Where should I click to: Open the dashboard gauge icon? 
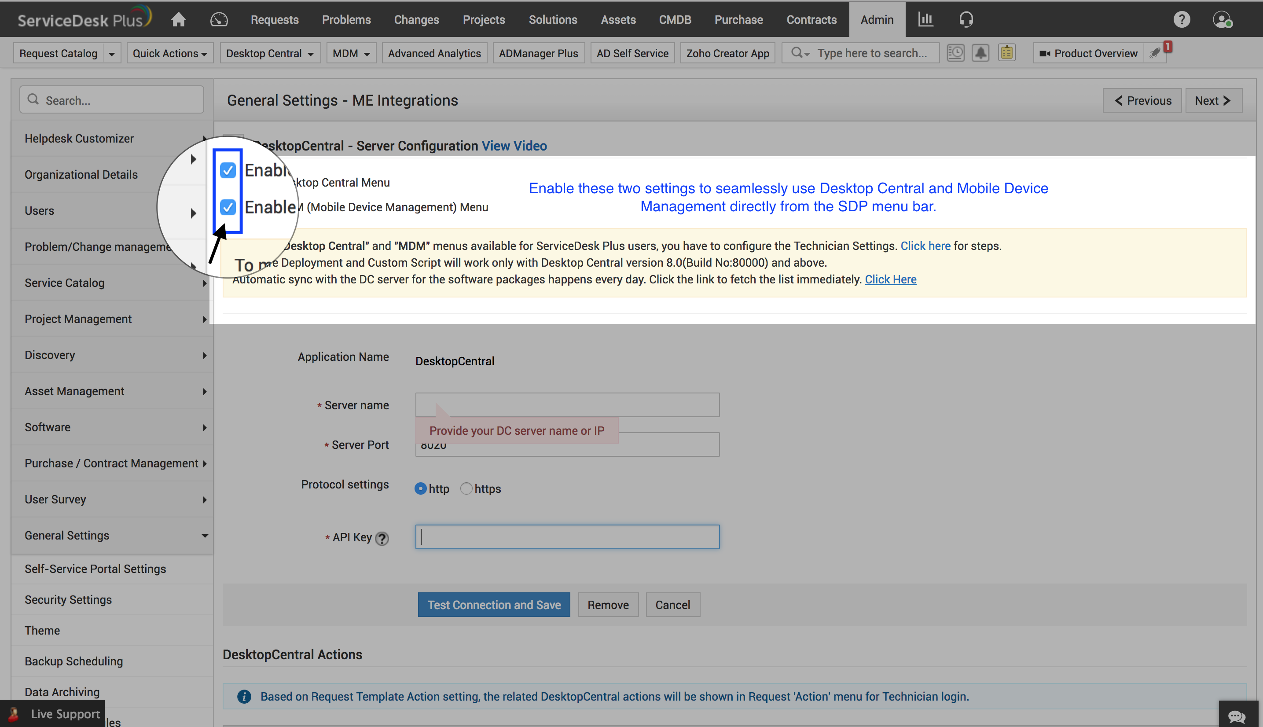(x=219, y=19)
